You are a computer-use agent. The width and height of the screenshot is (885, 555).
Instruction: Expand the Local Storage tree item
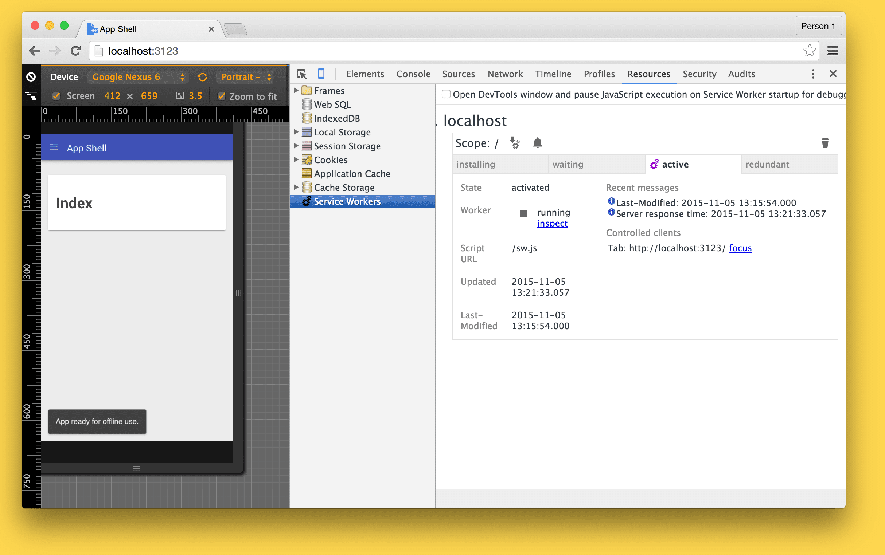[x=299, y=132]
